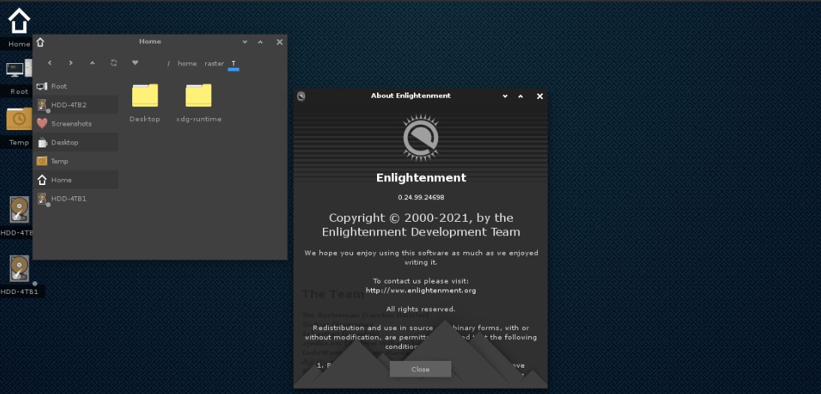Minimize the About Enlightenment window

coord(505,96)
